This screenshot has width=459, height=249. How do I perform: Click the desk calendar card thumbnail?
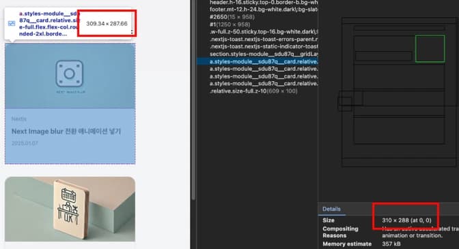point(70,209)
